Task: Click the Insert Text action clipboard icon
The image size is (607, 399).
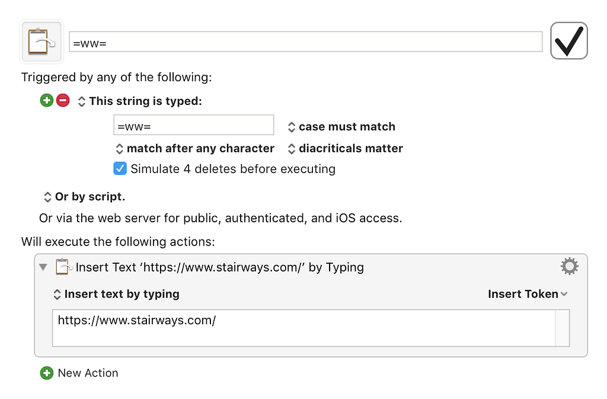Action: [63, 267]
